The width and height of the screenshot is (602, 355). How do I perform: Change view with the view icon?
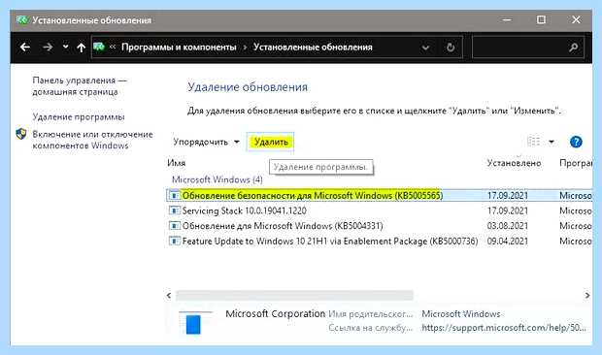click(533, 142)
